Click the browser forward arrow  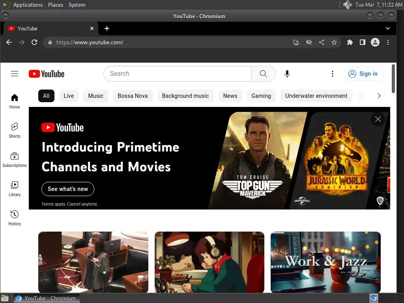click(x=22, y=42)
